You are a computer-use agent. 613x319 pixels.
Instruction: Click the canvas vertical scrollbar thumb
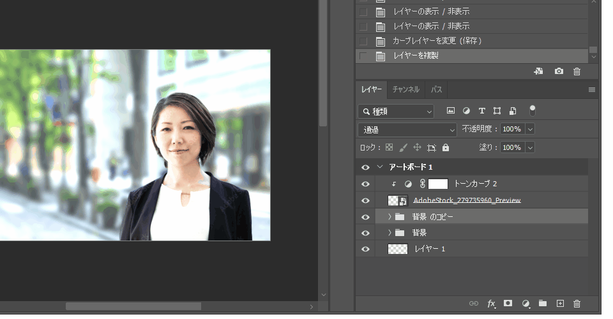[323, 63]
